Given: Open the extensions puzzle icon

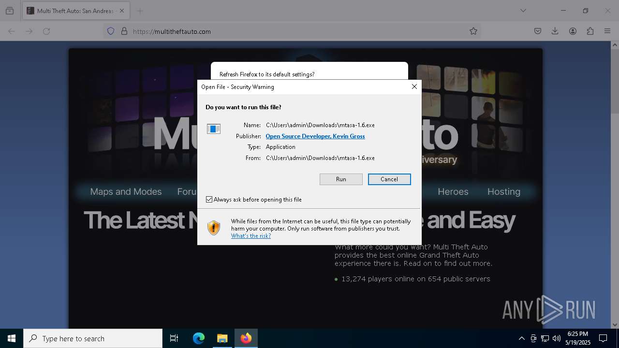Looking at the screenshot, I should (590, 31).
